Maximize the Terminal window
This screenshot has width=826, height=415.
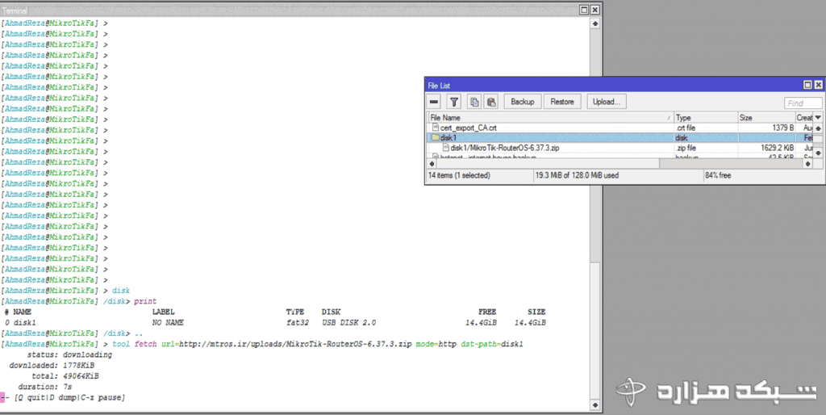(x=584, y=10)
